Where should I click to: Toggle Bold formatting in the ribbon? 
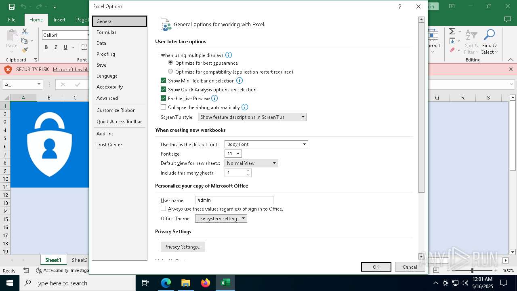[46, 47]
